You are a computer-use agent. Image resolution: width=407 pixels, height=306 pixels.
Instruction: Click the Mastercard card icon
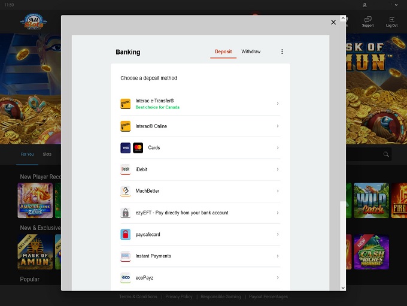pyautogui.click(x=138, y=148)
